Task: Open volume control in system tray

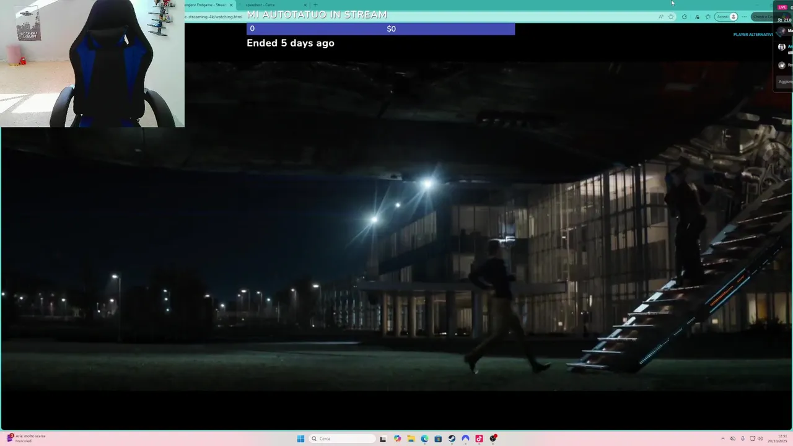Action: [x=760, y=439]
